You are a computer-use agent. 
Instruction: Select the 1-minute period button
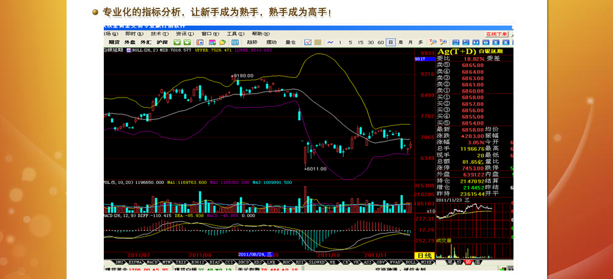[x=340, y=42]
